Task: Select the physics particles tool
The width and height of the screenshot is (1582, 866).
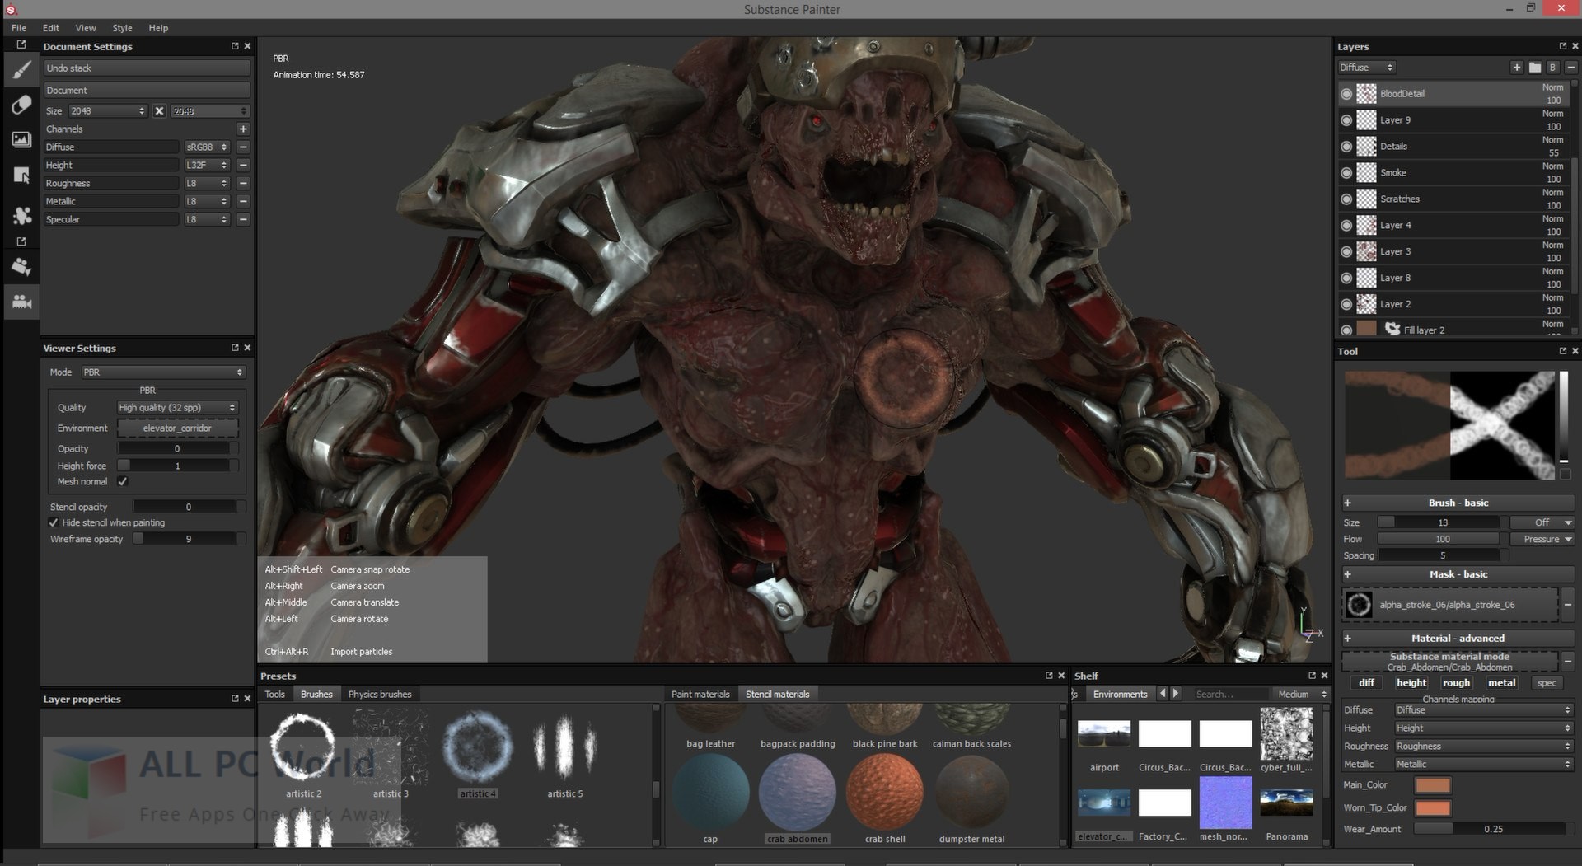Action: click(21, 267)
